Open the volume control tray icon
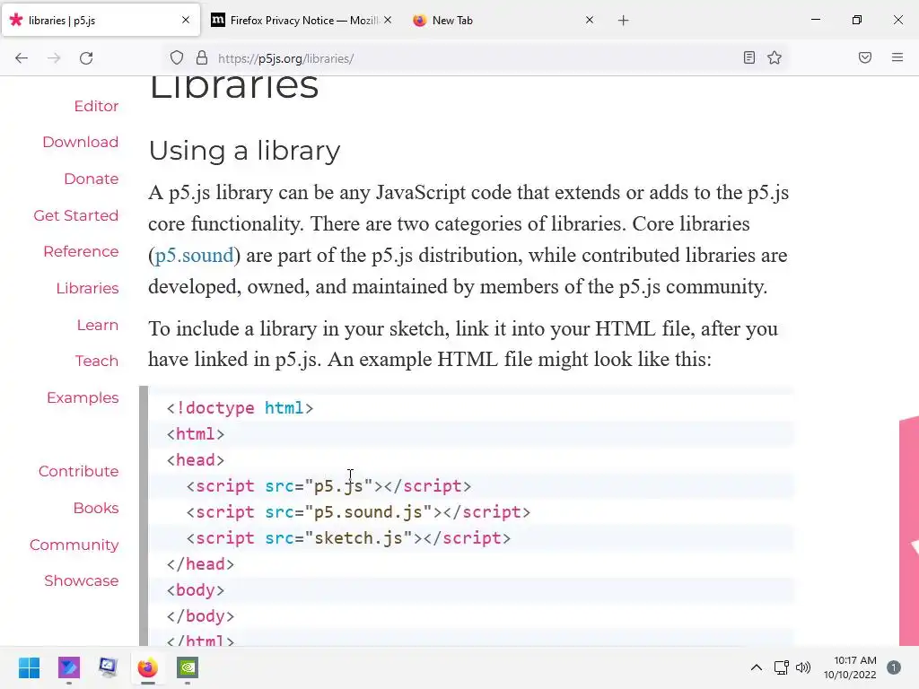The width and height of the screenshot is (919, 689). tap(803, 667)
